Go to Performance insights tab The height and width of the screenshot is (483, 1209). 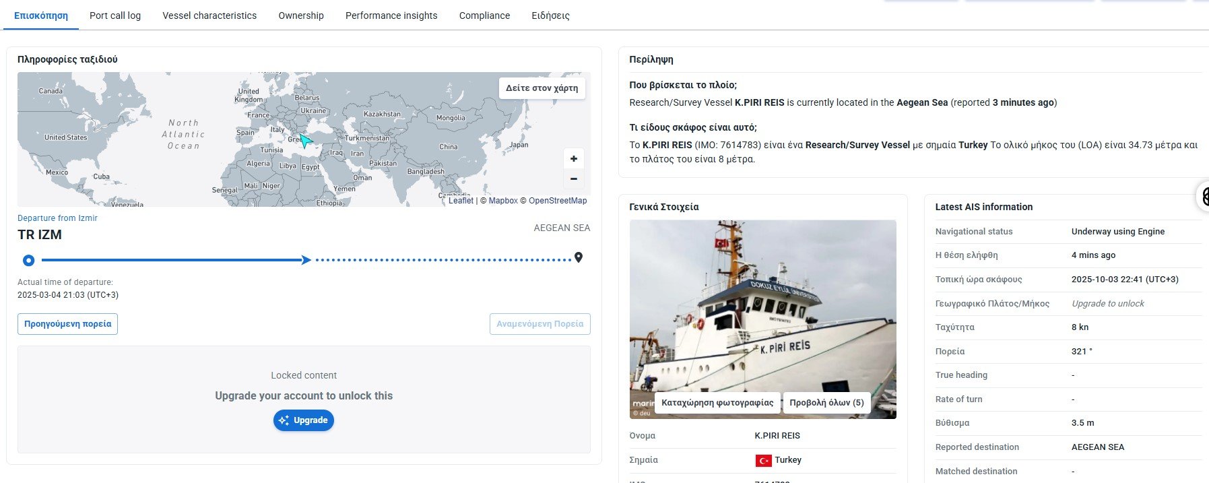(x=391, y=15)
